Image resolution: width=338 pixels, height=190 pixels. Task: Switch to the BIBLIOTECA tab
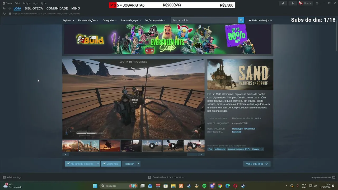click(x=34, y=8)
